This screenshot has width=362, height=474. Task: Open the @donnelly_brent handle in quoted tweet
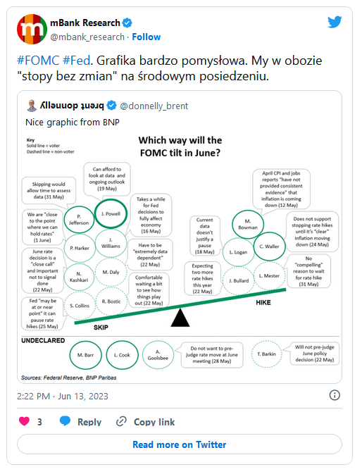[x=154, y=106]
